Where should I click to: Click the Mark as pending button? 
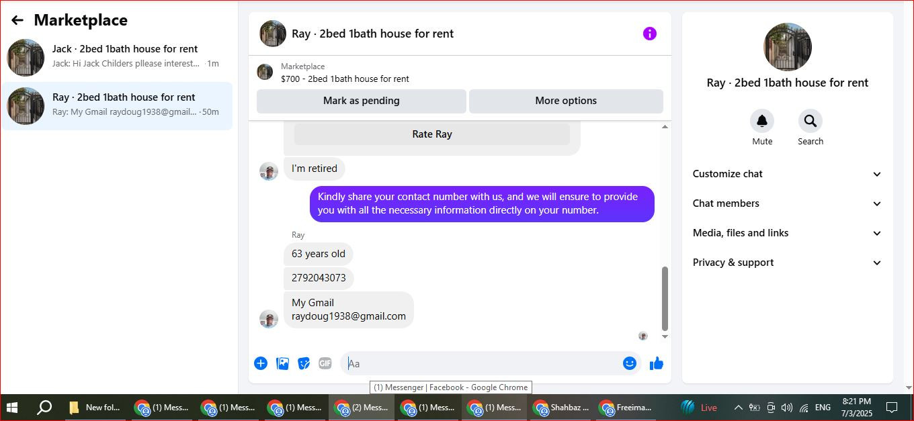click(x=362, y=101)
